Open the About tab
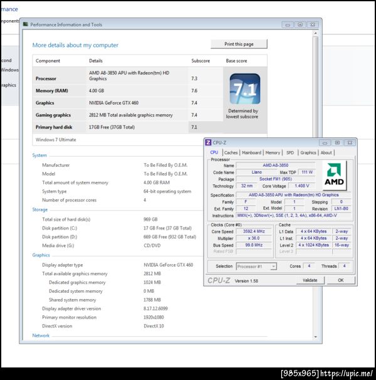This screenshot has width=376, height=380. tap(326, 152)
